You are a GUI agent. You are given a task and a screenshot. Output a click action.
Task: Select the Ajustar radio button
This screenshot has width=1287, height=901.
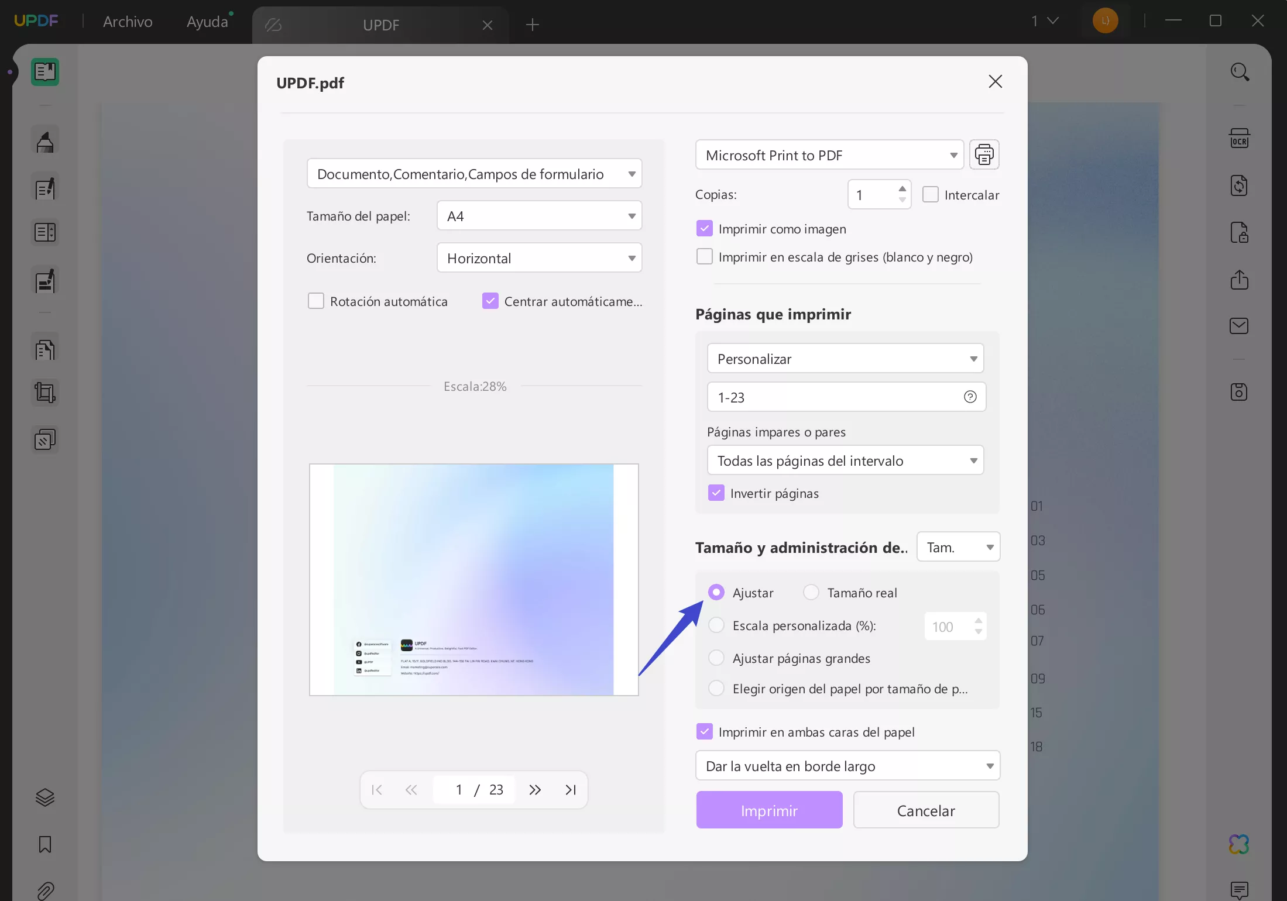click(716, 593)
